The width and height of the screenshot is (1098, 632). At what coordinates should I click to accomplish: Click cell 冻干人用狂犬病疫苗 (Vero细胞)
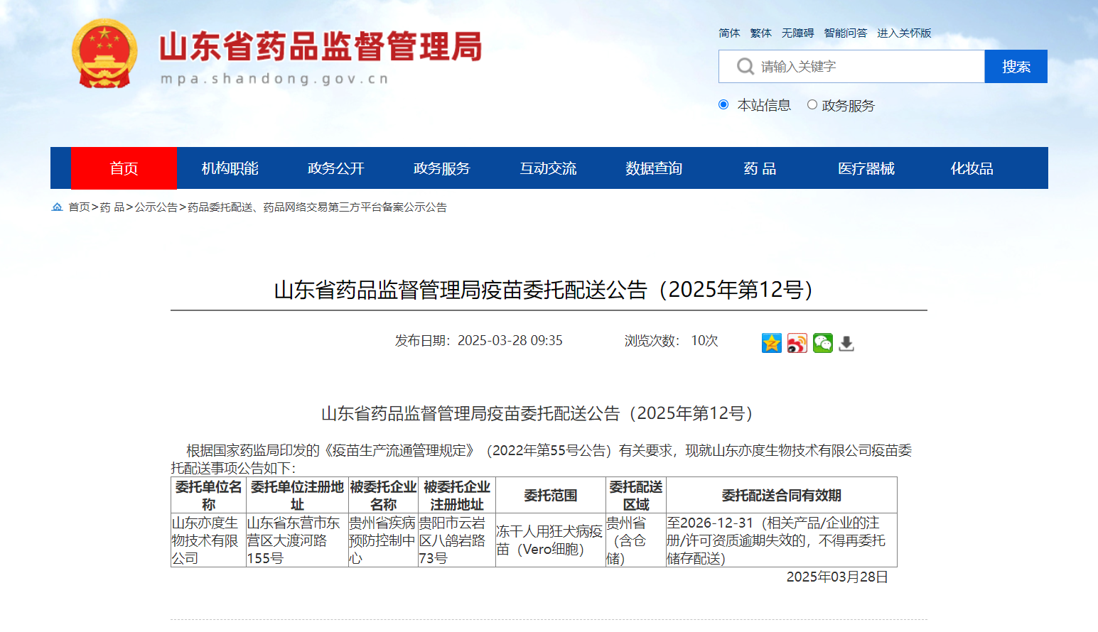[549, 540]
